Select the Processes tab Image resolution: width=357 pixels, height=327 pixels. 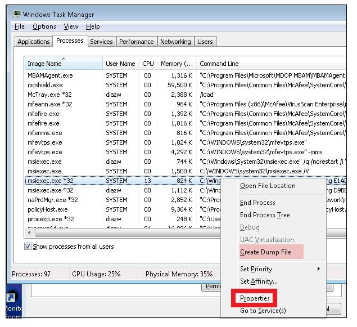coord(70,41)
